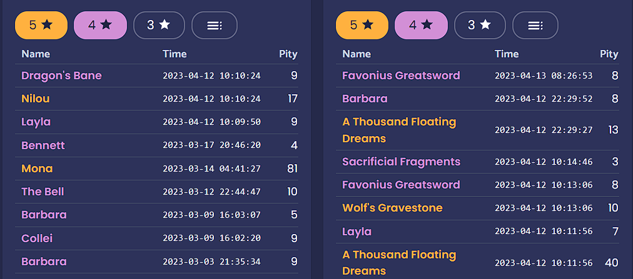Toggle the 4-star filter in right panel
Viewport: 633px width, 279px height.
(x=421, y=25)
